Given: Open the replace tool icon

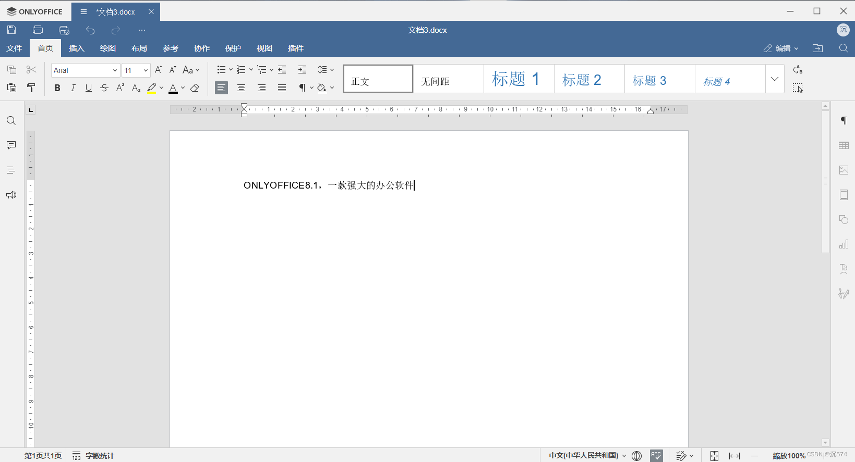Looking at the screenshot, I should 798,69.
